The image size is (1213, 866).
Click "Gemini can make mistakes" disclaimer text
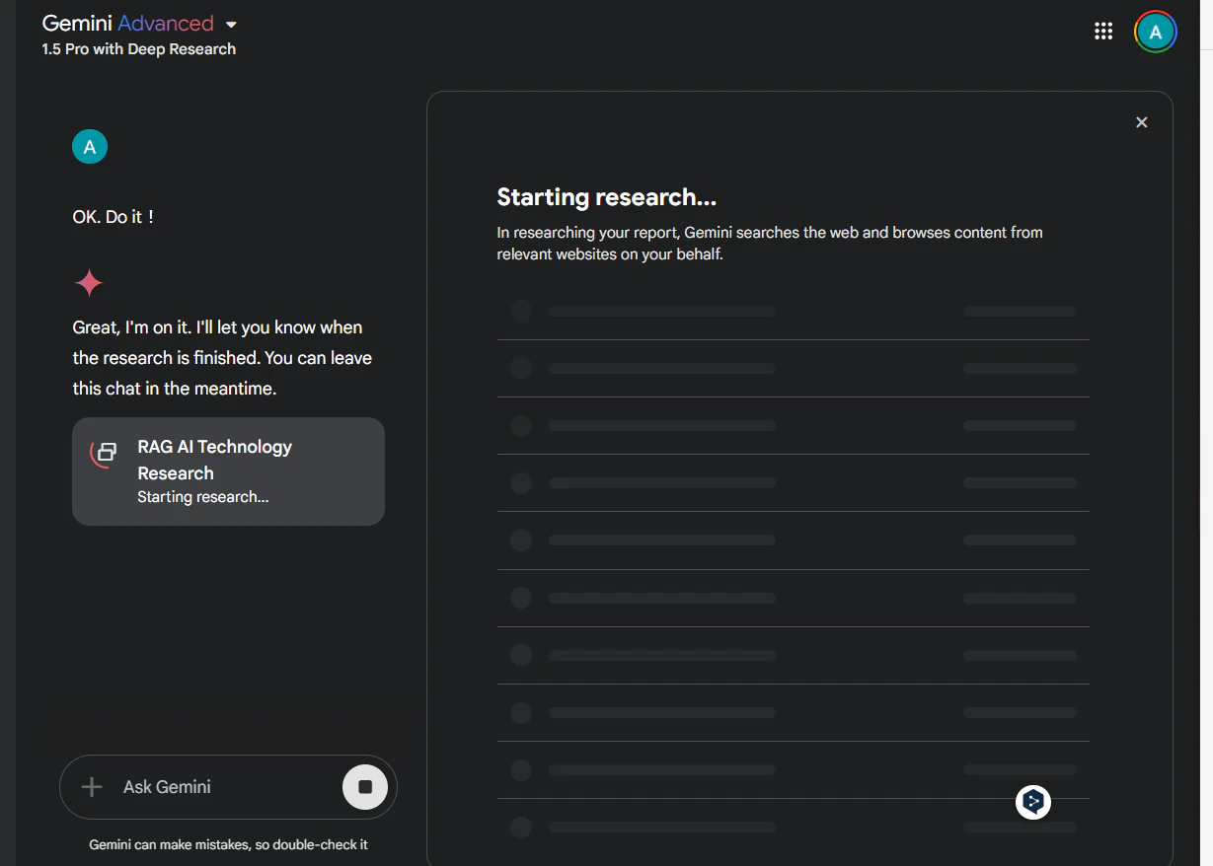pos(228,844)
